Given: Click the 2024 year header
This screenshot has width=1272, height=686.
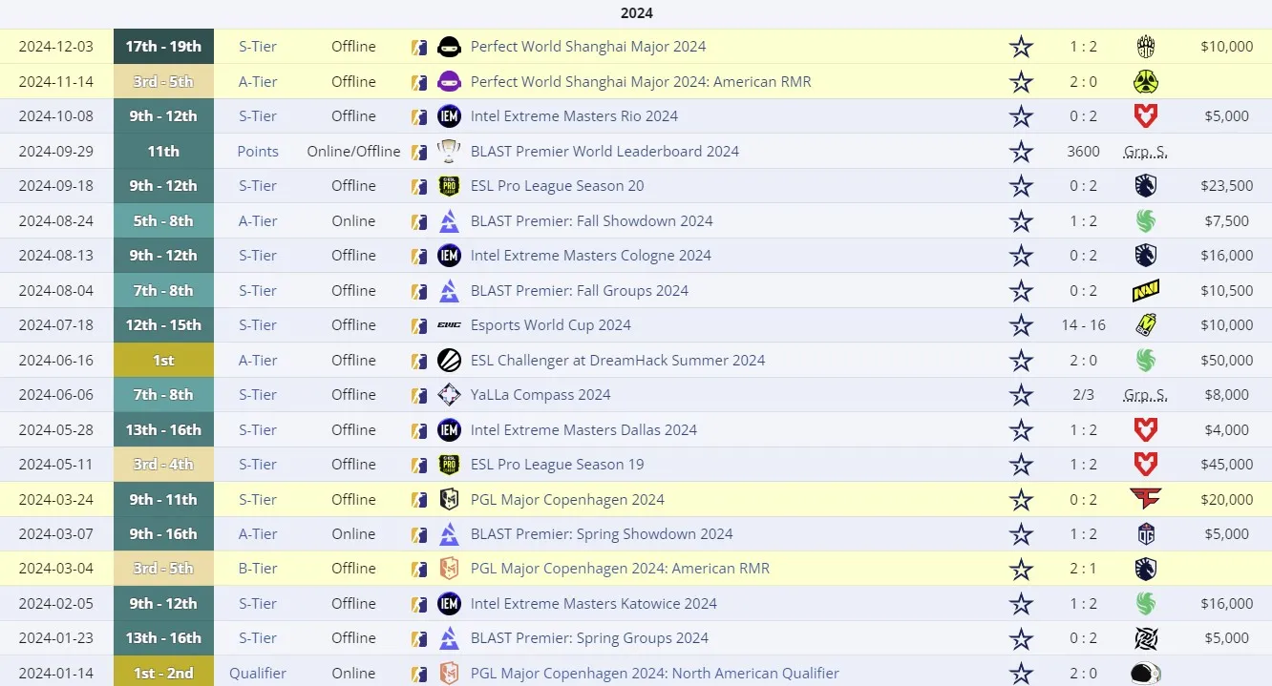Looking at the screenshot, I should 636,13.
